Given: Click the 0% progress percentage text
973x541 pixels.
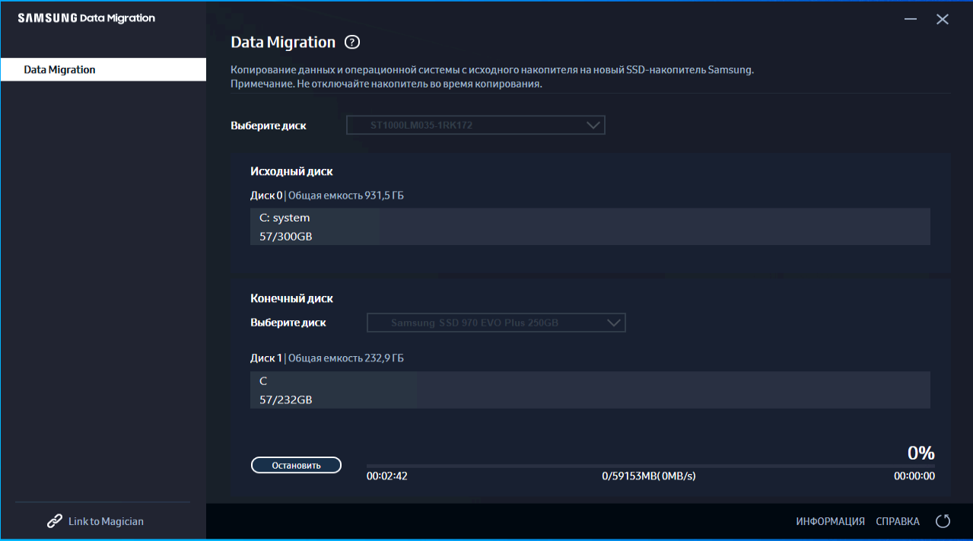Looking at the screenshot, I should click(x=921, y=453).
